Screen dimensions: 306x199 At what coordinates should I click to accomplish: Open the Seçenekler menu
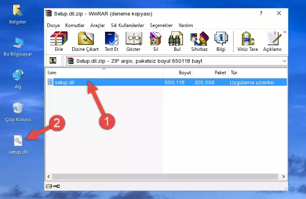pos(161,25)
